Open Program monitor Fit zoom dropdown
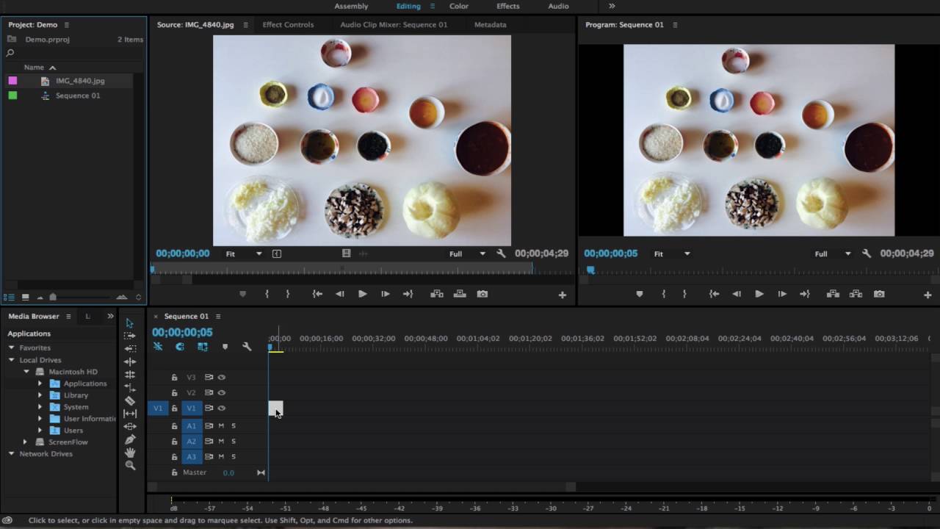 [x=671, y=253]
